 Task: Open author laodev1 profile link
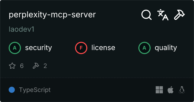pyautogui.click(x=21, y=29)
